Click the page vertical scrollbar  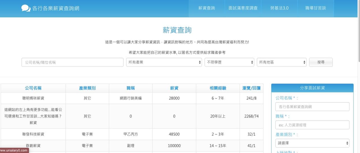(x=358, y=31)
